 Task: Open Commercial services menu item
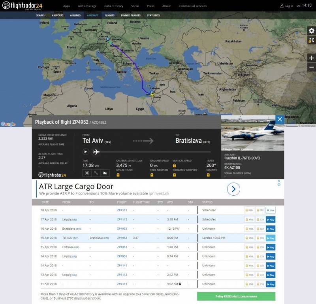[192, 6]
